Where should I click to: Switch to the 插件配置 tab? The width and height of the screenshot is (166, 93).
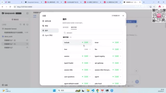[x=66, y=27]
